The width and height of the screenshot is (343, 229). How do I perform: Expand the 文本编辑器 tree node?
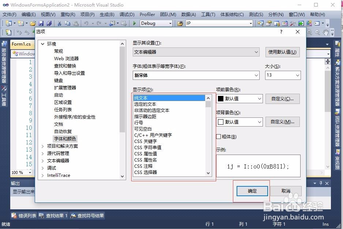(x=43, y=161)
